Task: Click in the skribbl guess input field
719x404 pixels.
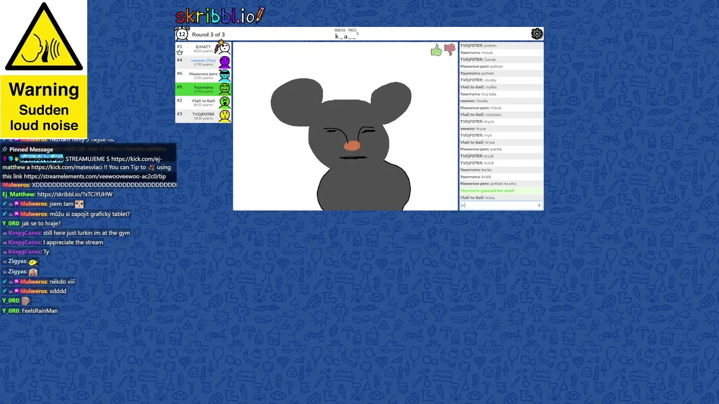Action: pos(501,205)
